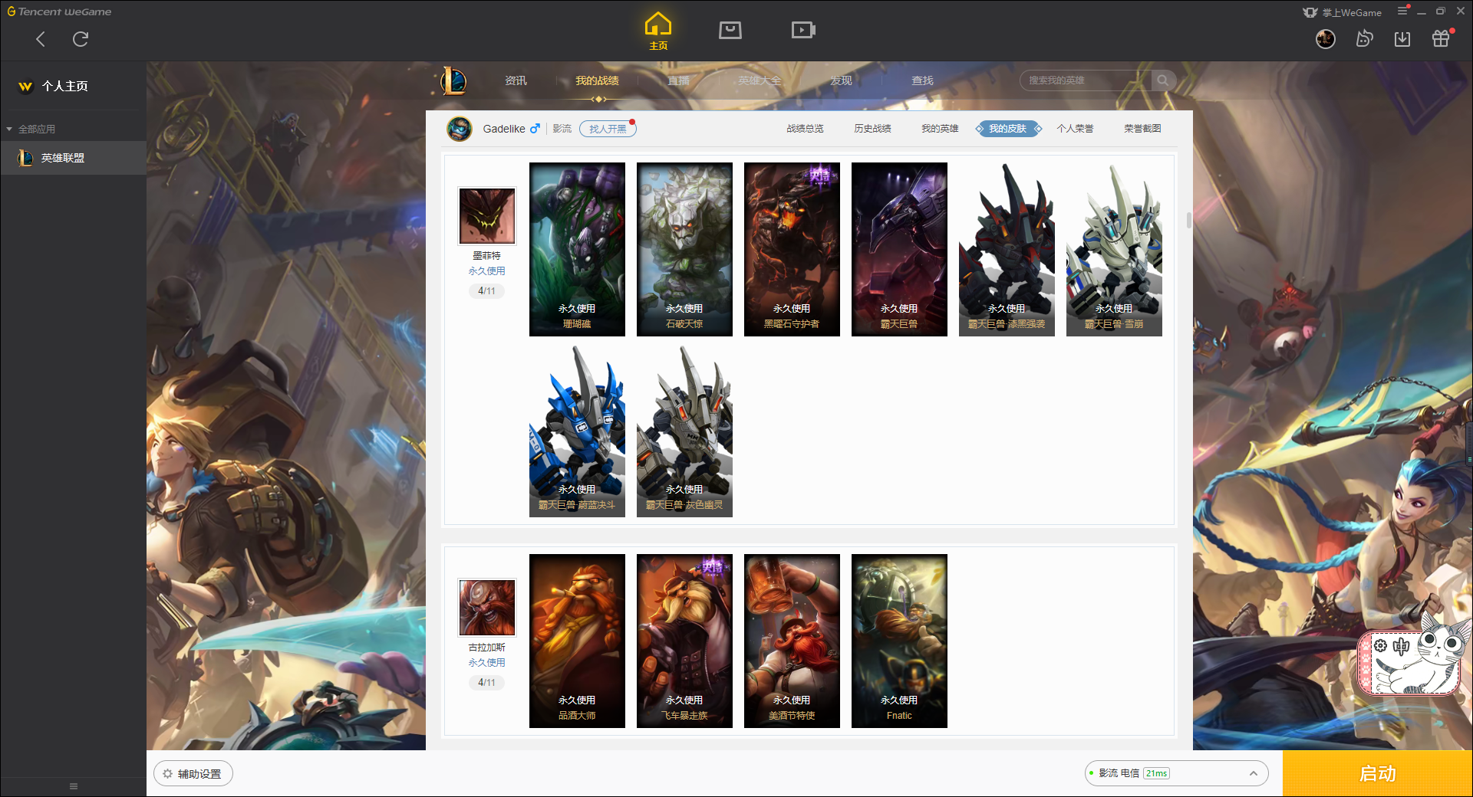Switch to 个人荣誉 sub-tab
The width and height of the screenshot is (1473, 797).
[1075, 129]
